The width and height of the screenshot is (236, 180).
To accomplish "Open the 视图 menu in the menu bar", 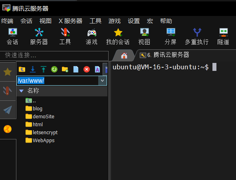I will pos(46,21).
